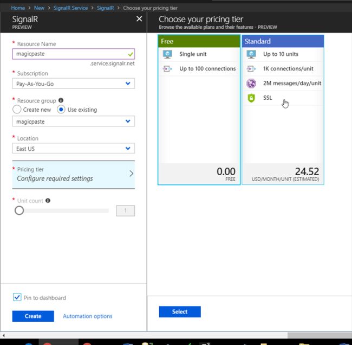This screenshot has width=352, height=345.
Task: Toggle the Pin to dashboard checkbox
Action: pos(17,297)
